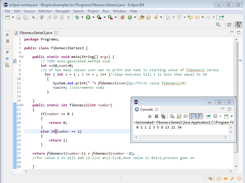
Task: Maximize the Console view
Action: pos(229,108)
